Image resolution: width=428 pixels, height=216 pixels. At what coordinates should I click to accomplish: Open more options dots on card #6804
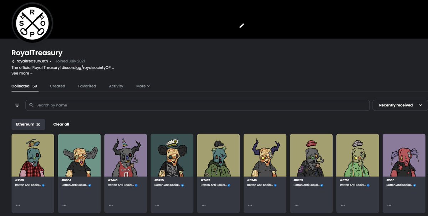[x=64, y=205]
